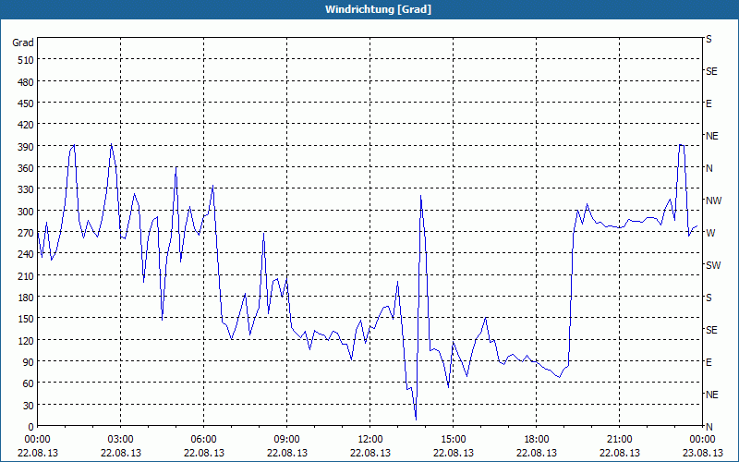This screenshot has height=462, width=739.
Task: Click the 360 y-axis value
Action: point(25,168)
